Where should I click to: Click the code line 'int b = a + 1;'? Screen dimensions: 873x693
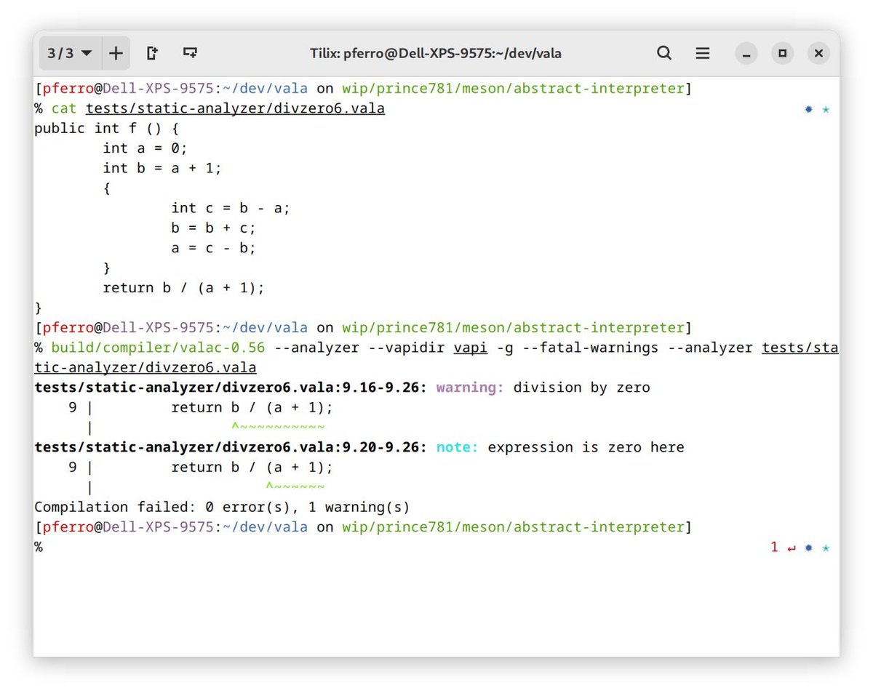click(x=162, y=168)
